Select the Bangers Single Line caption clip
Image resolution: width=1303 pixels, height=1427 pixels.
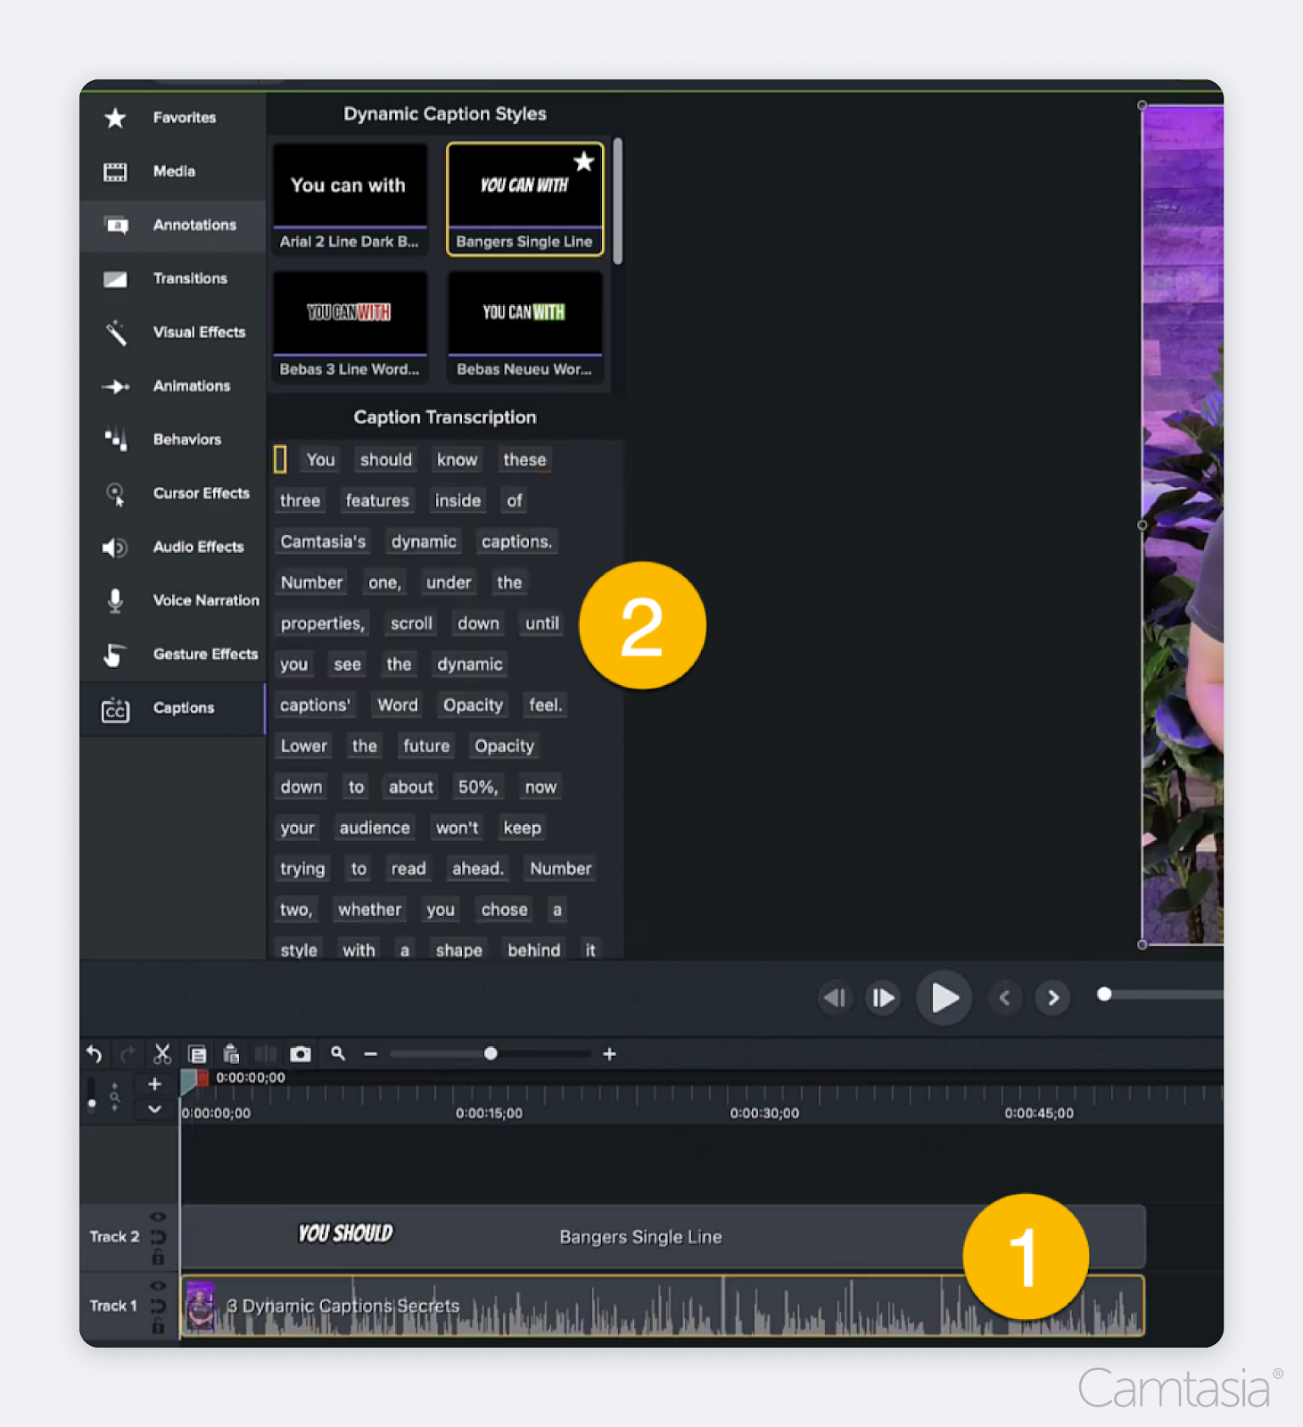point(663,1237)
